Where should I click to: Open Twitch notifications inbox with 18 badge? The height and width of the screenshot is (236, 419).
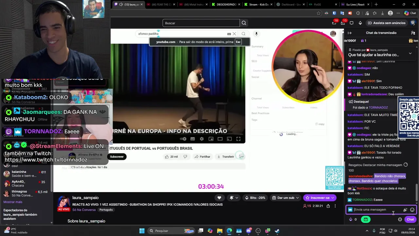334,23
